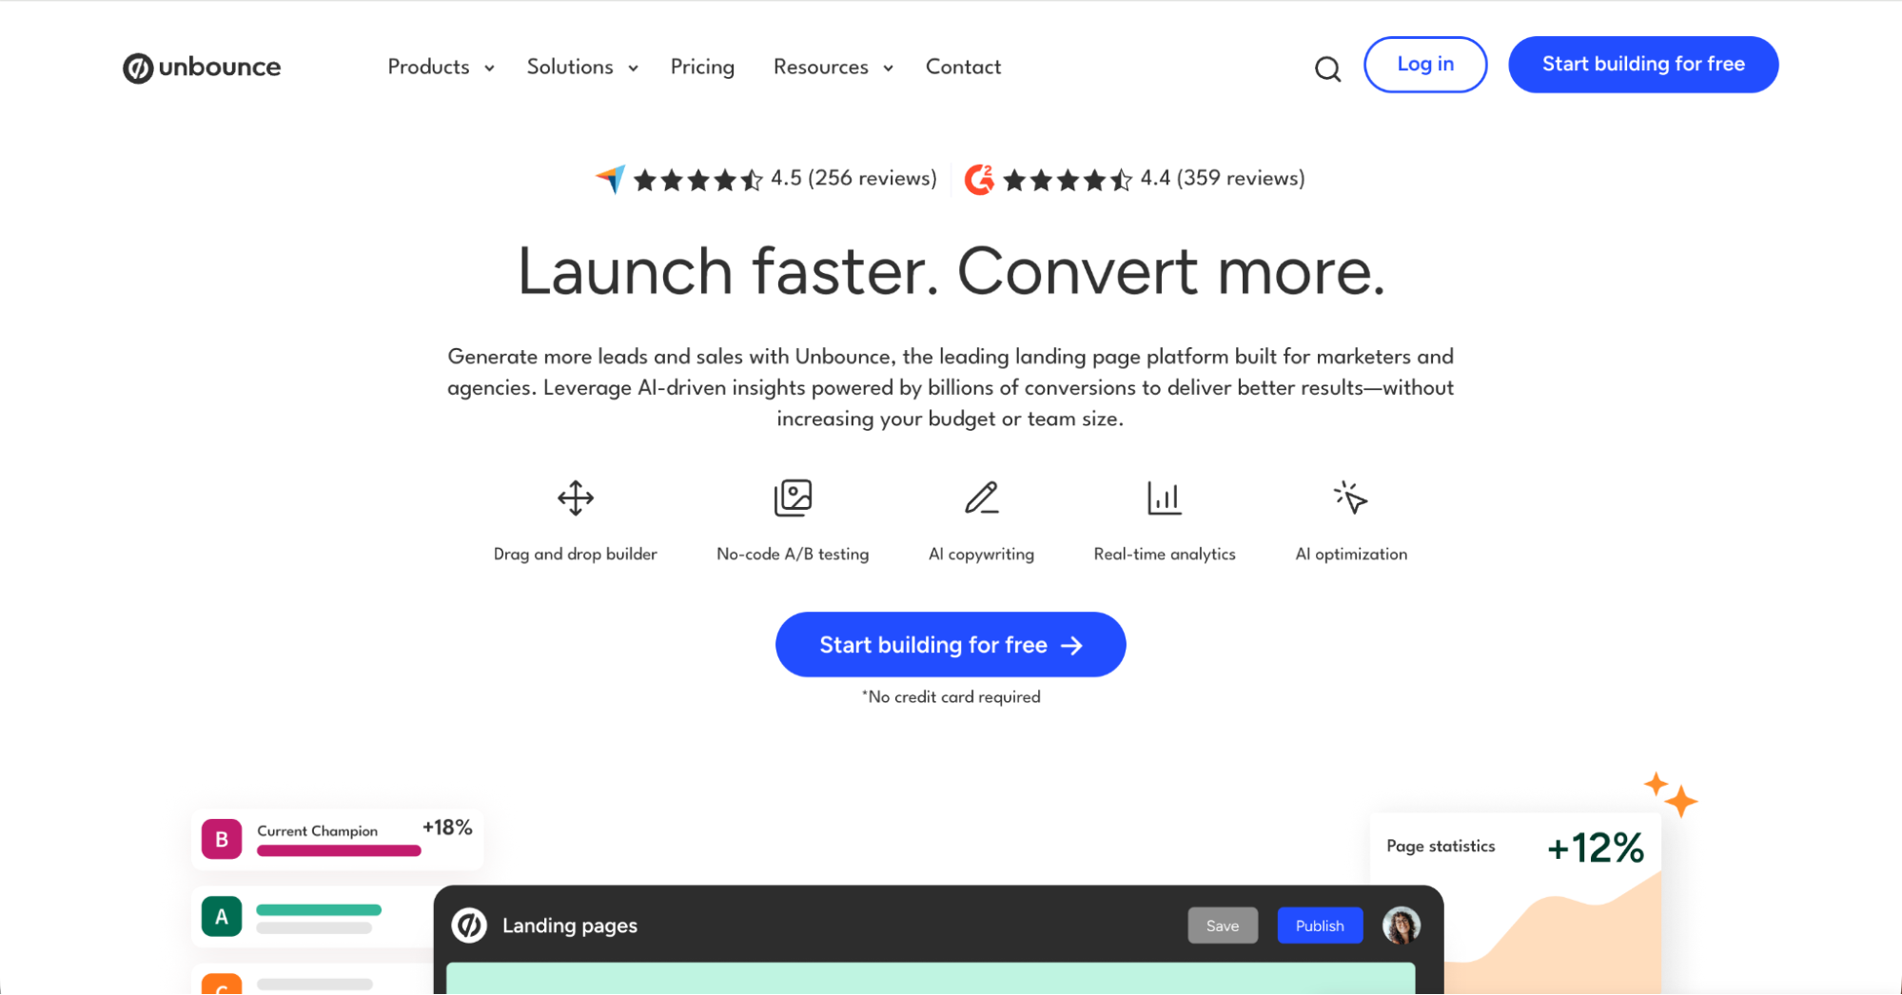Open the Contact menu item
1902x995 pixels.
[x=963, y=67]
